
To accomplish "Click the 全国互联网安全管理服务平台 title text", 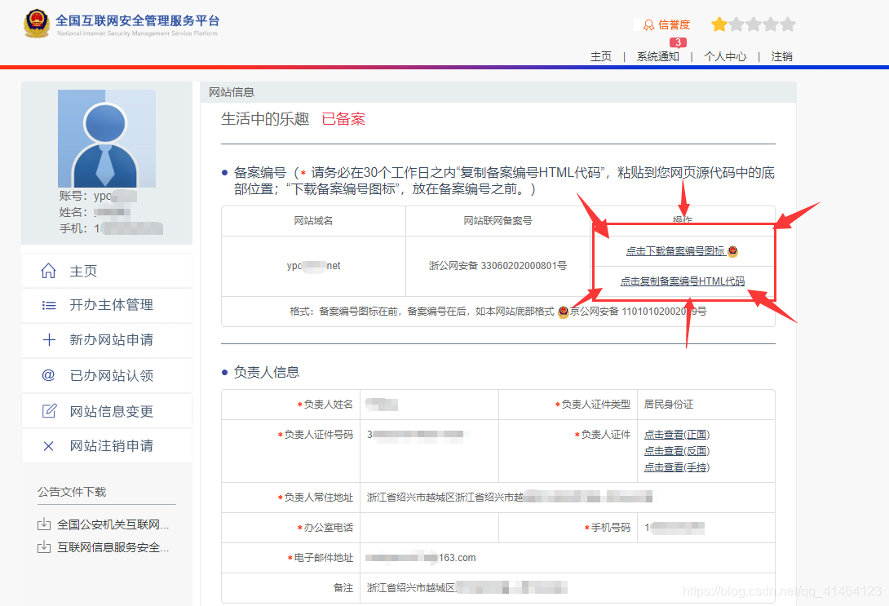I will click(138, 21).
